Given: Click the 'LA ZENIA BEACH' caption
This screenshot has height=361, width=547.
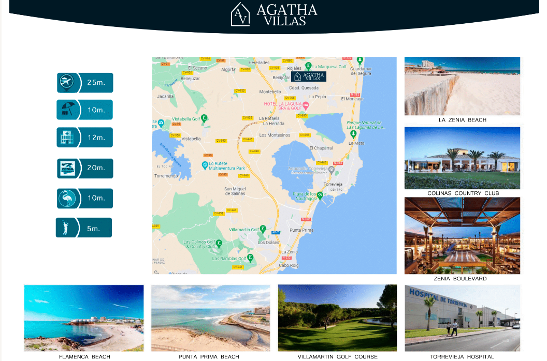Looking at the screenshot, I should pyautogui.click(x=462, y=120).
